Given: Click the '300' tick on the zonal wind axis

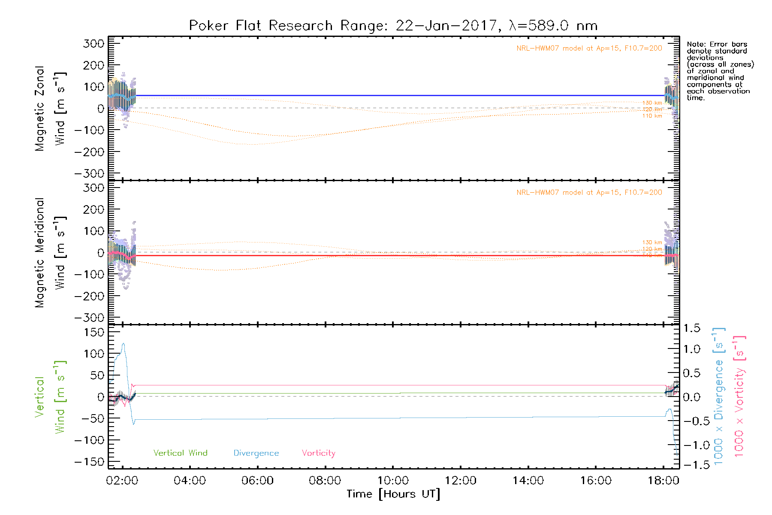Looking at the screenshot, I should pos(94,43).
